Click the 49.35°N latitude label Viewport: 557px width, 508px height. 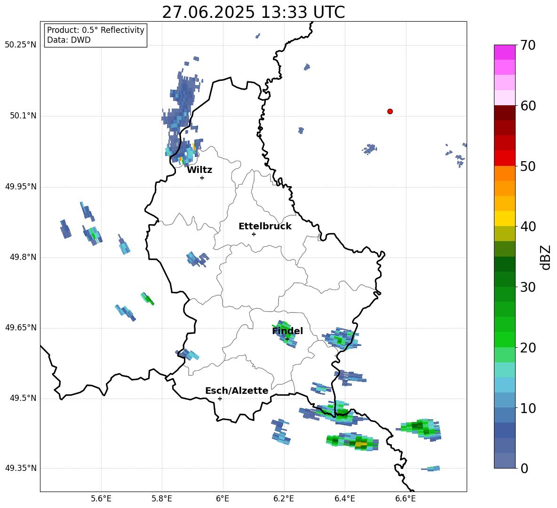(x=20, y=468)
